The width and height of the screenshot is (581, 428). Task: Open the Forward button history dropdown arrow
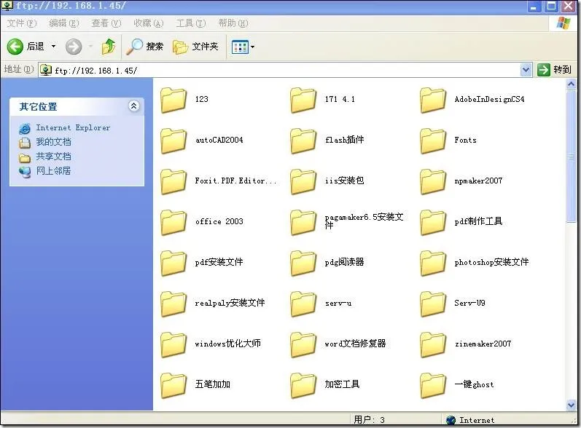(91, 47)
